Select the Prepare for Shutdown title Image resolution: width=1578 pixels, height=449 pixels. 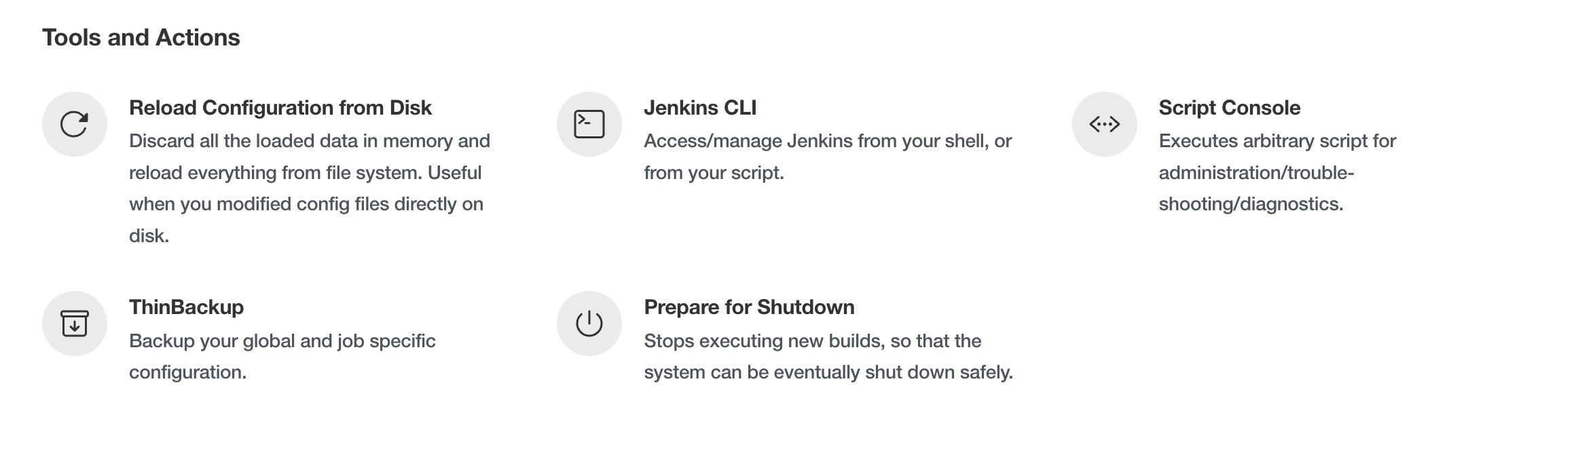coord(749,307)
